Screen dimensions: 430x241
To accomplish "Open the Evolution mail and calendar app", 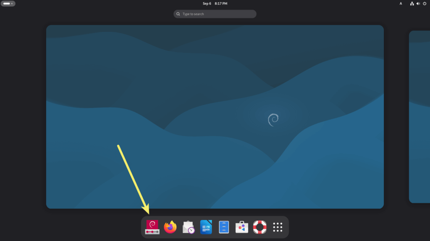I will click(188, 227).
